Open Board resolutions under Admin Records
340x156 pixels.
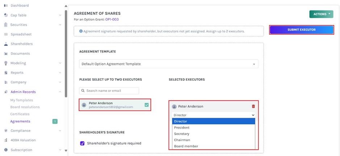[25, 107]
